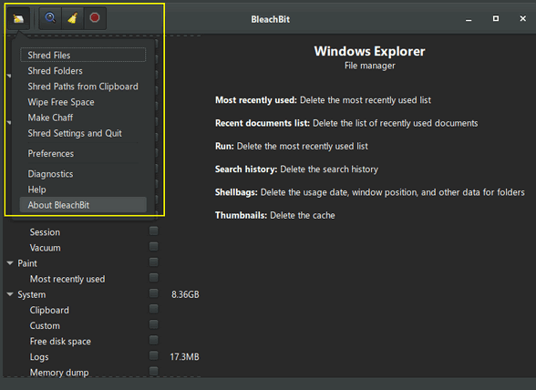Click the Windows Explorer heading
Image resolution: width=536 pixels, height=390 pixels.
click(x=369, y=51)
